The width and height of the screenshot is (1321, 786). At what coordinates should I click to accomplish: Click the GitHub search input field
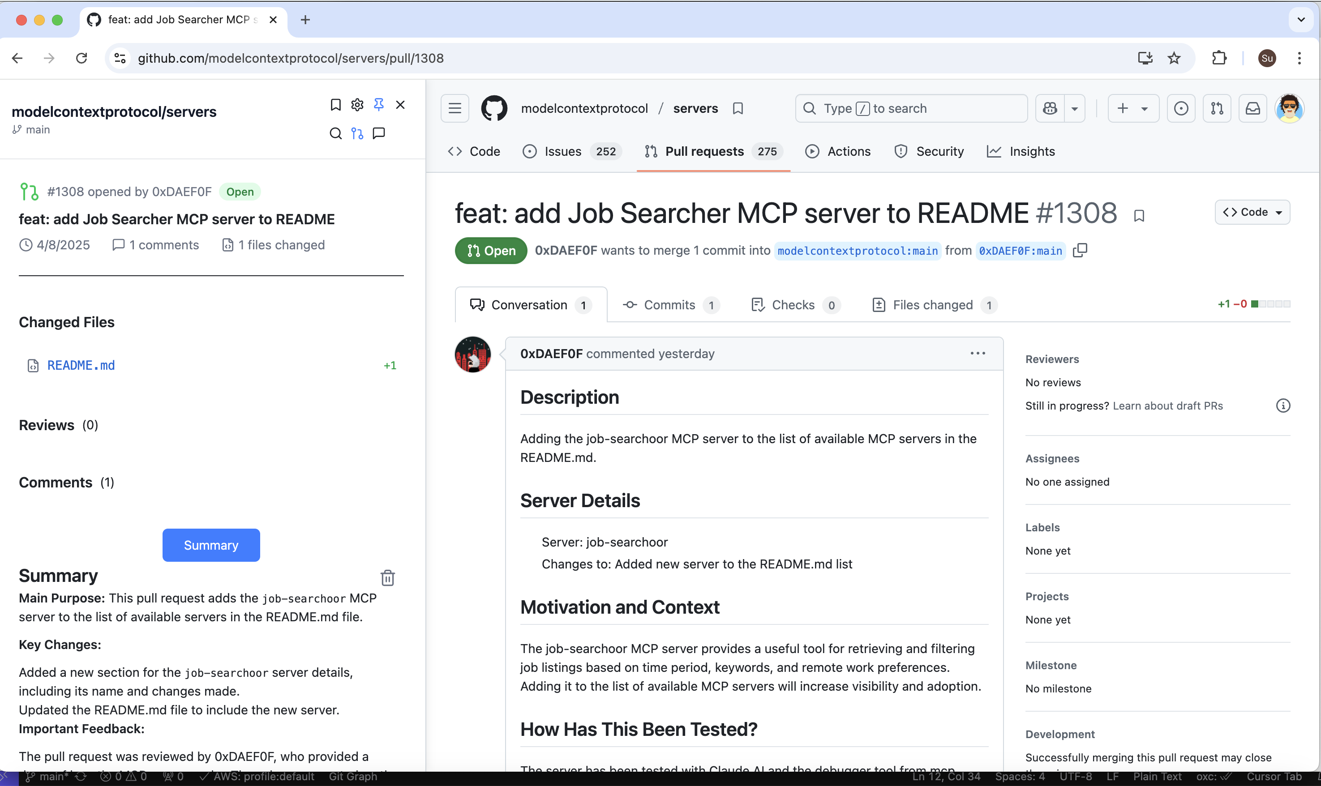point(911,109)
